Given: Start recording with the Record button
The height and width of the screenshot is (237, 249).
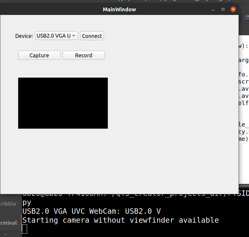Looking at the screenshot, I should click(83, 55).
